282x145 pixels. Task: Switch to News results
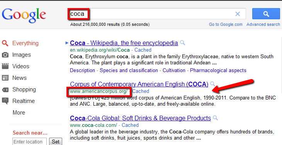tap(19, 78)
